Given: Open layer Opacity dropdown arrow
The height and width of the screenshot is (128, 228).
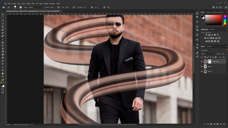Looking at the screenshot, I should 227,54.
